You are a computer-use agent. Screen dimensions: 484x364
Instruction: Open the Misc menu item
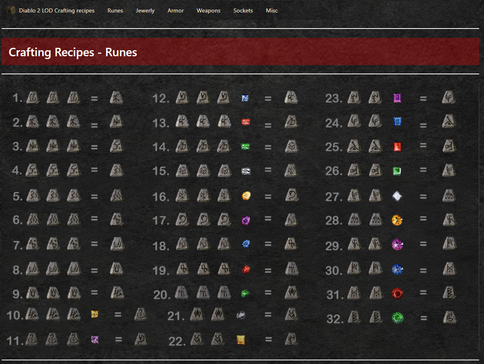pyautogui.click(x=272, y=10)
